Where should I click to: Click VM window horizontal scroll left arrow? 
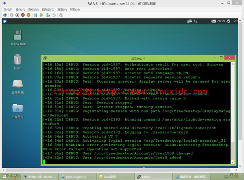coord(4,170)
